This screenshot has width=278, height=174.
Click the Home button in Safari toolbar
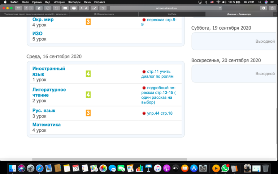coord(39,8)
